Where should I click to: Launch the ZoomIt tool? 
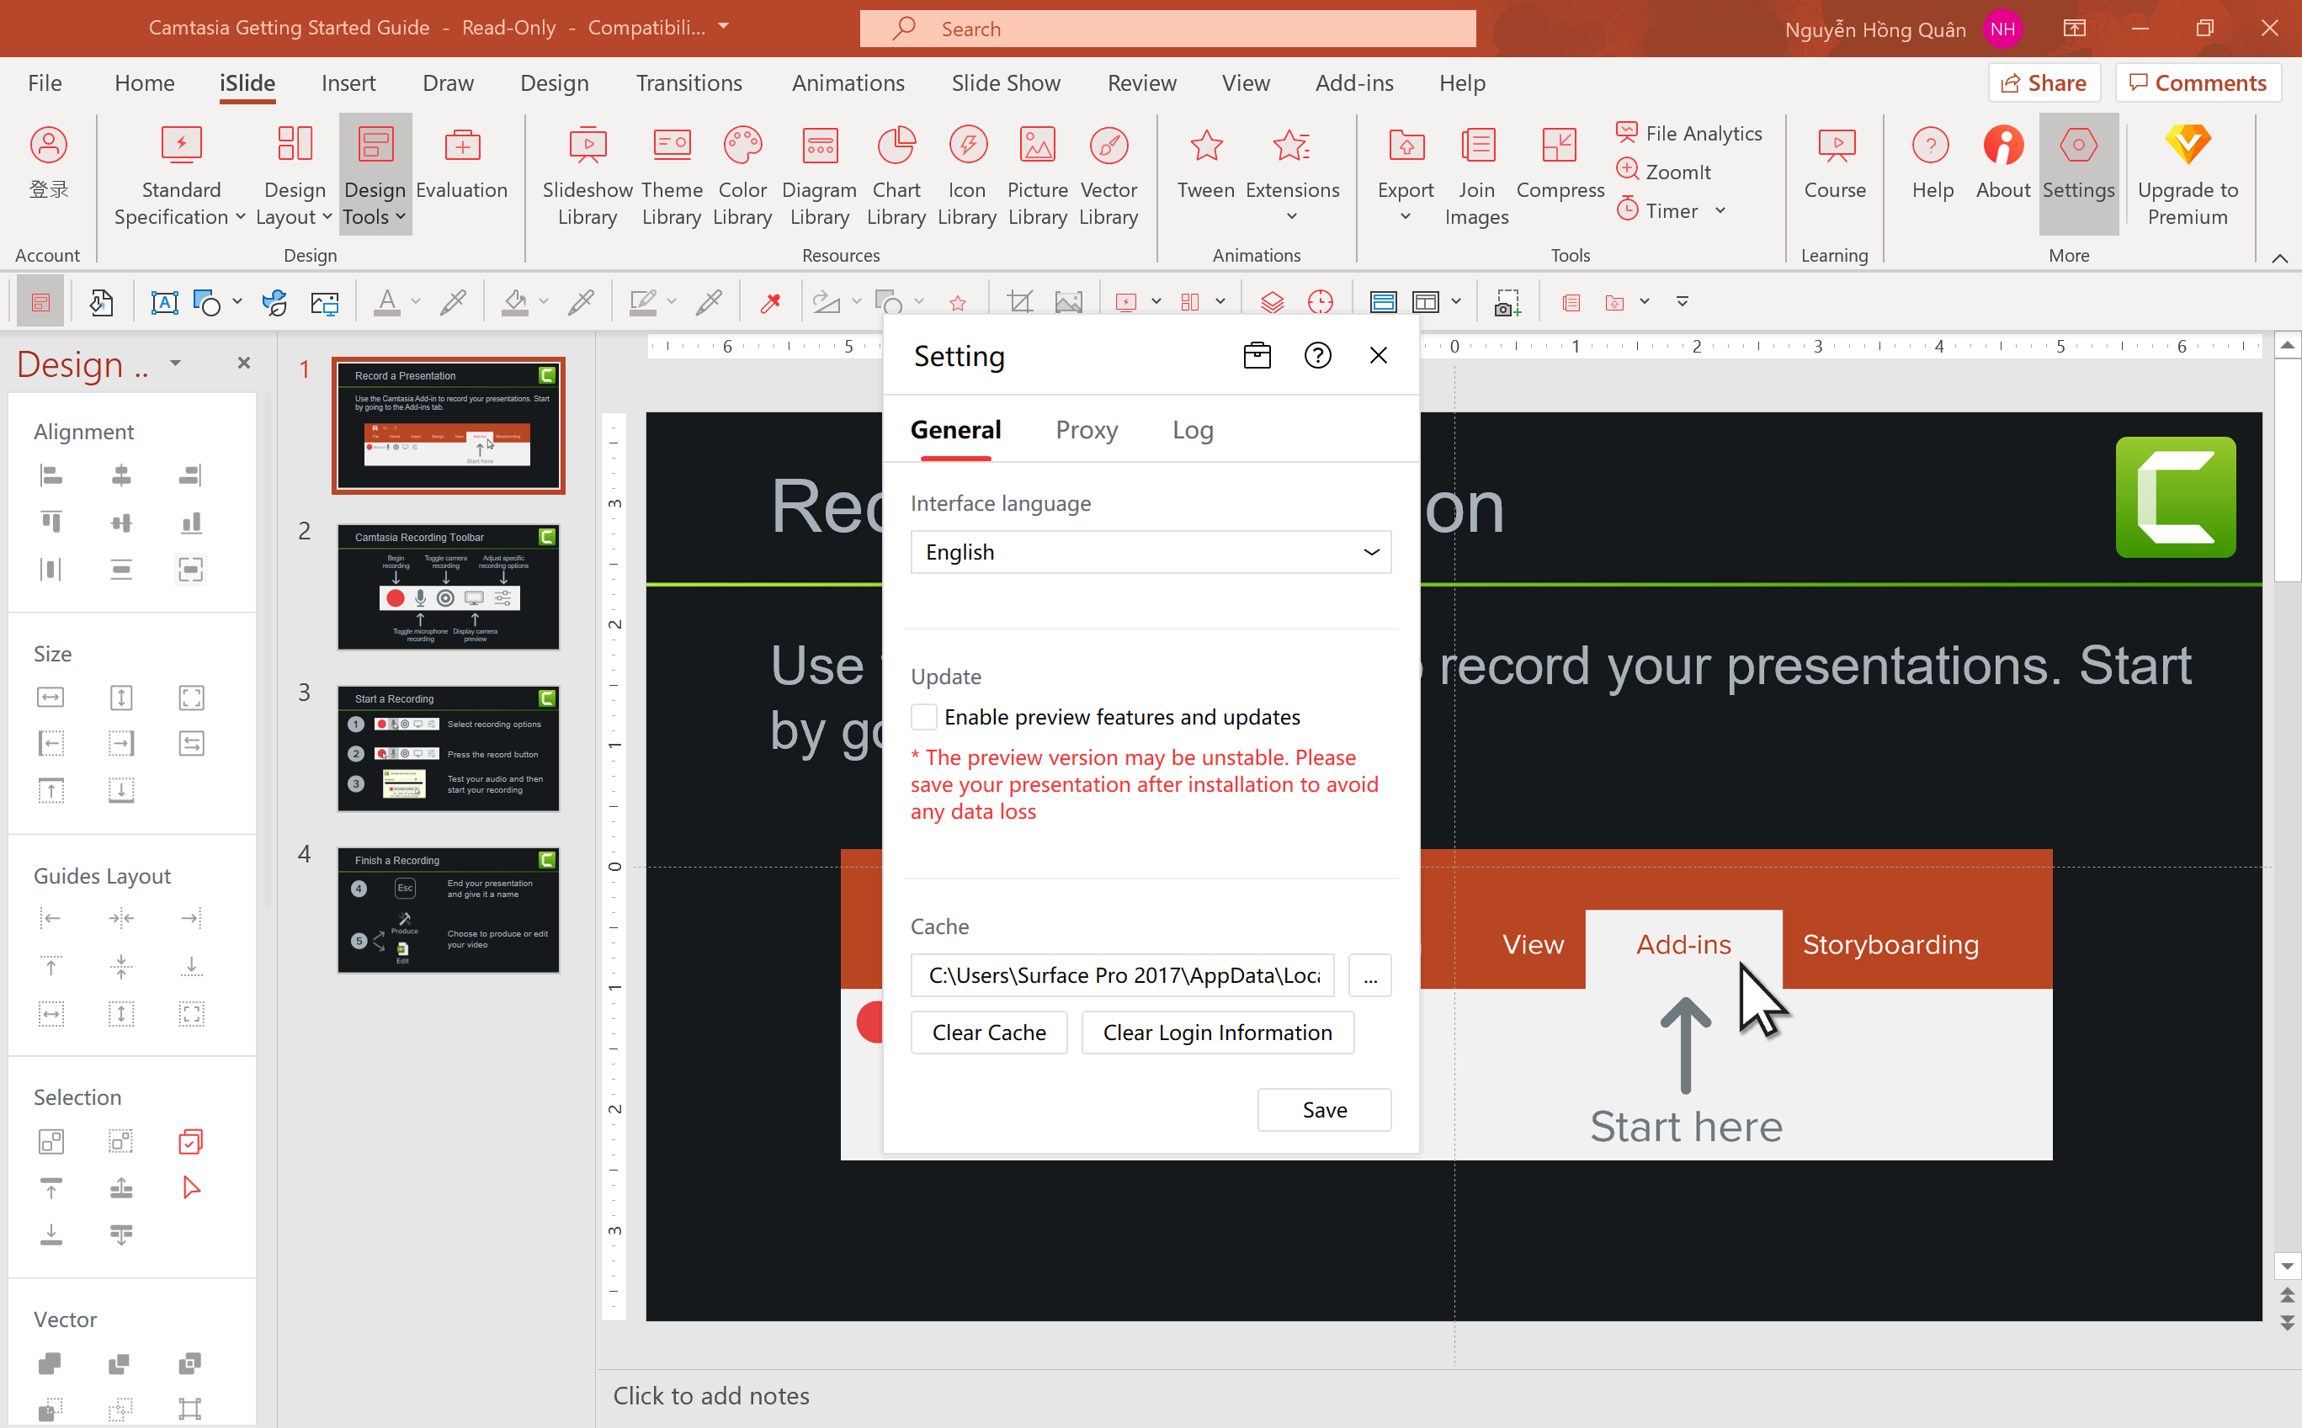1663,172
